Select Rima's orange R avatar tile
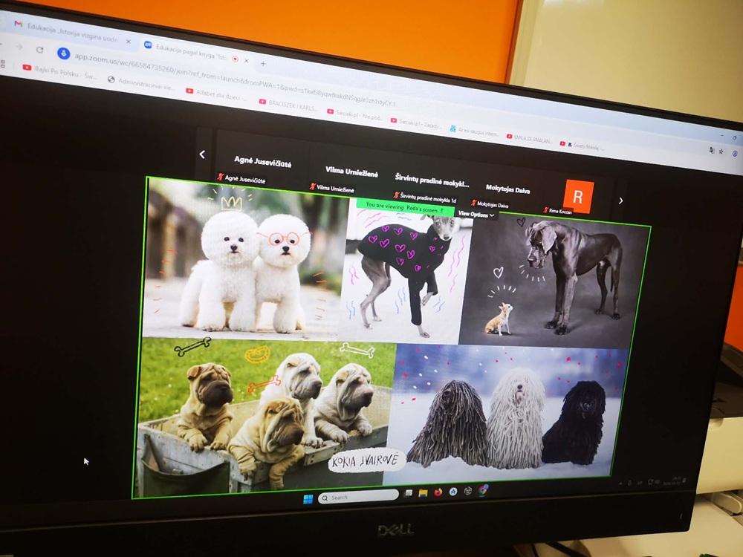Screen dimensions: 743x557 pos(577,197)
